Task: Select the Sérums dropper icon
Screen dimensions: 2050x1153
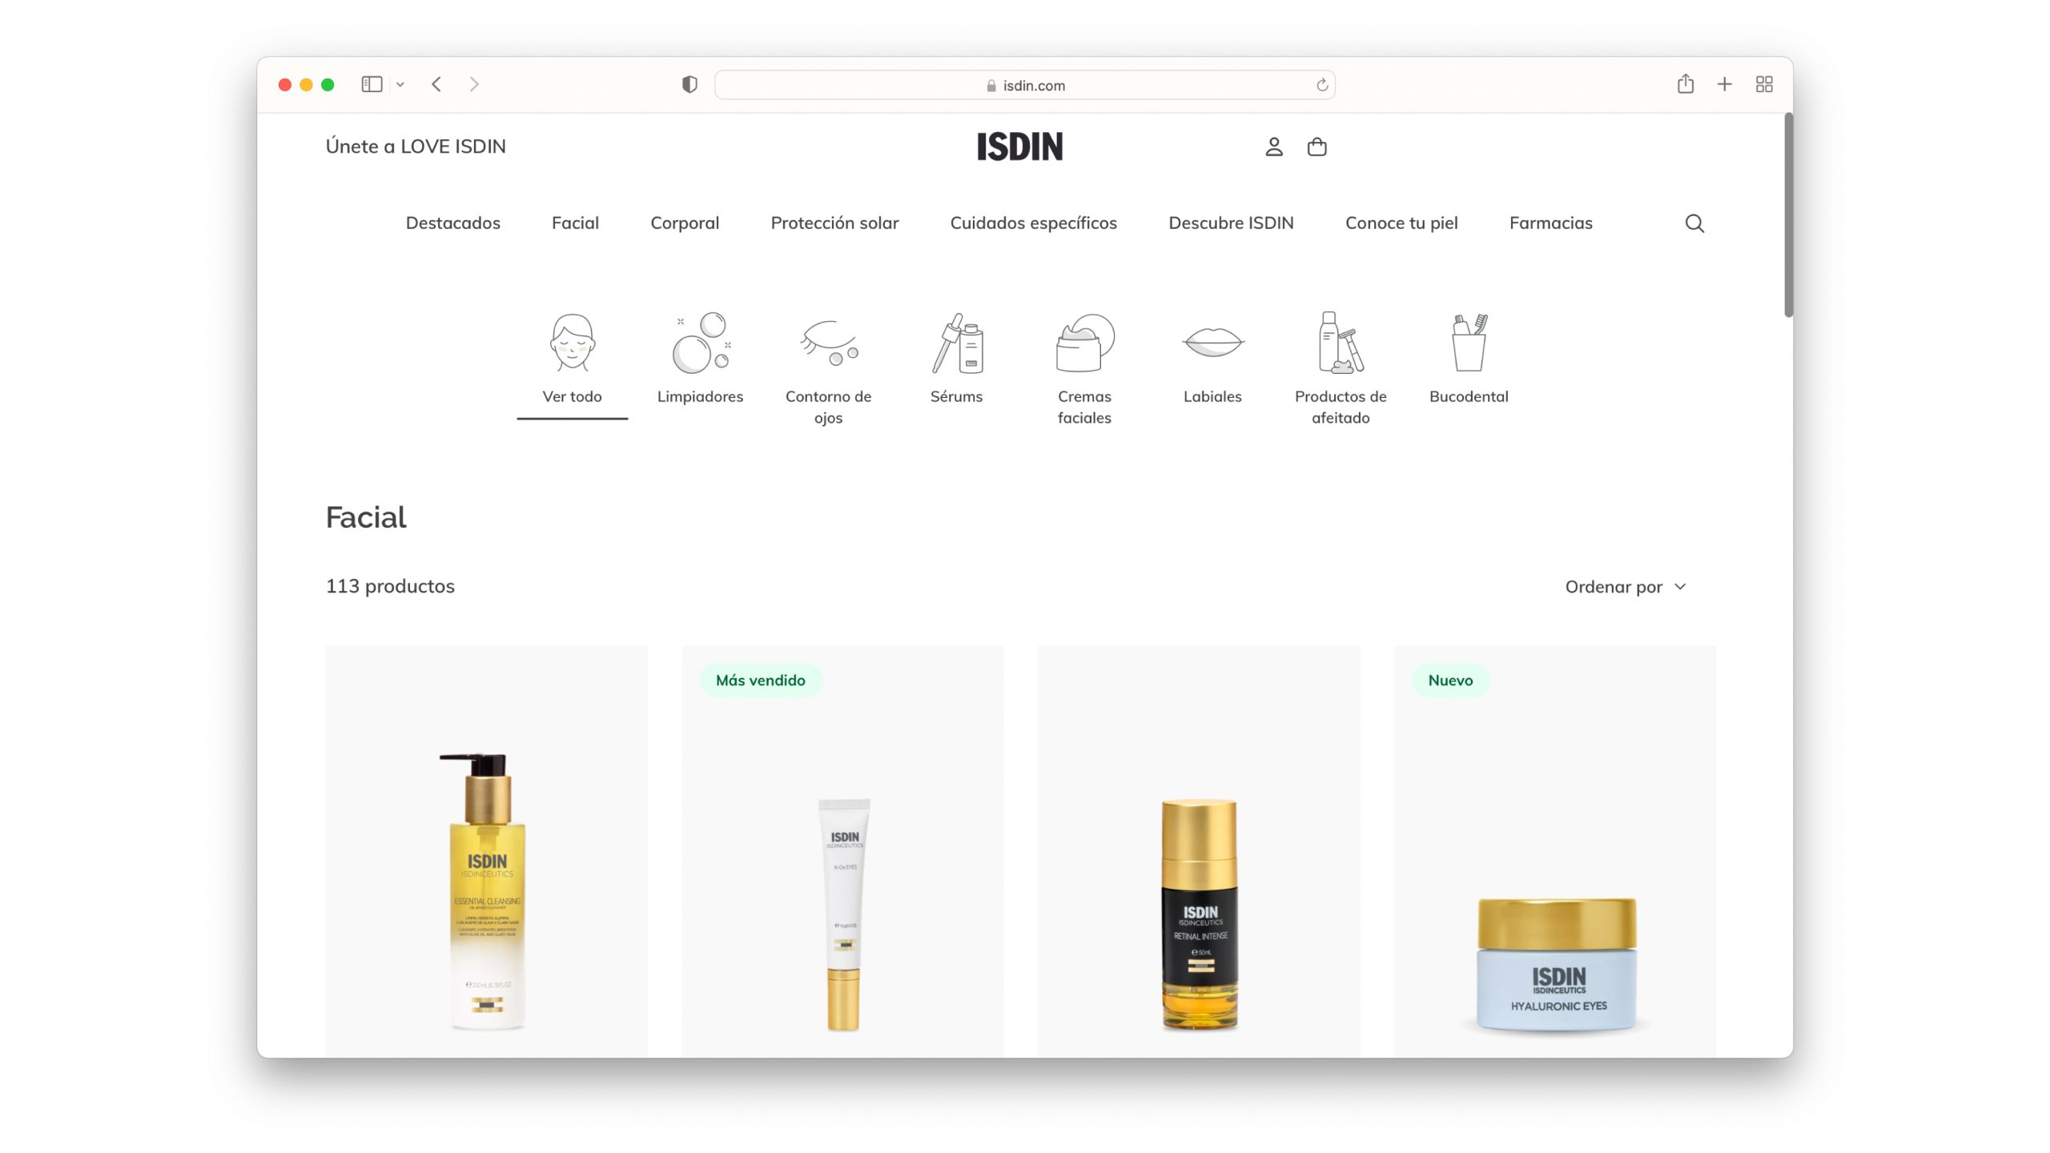Action: [957, 343]
